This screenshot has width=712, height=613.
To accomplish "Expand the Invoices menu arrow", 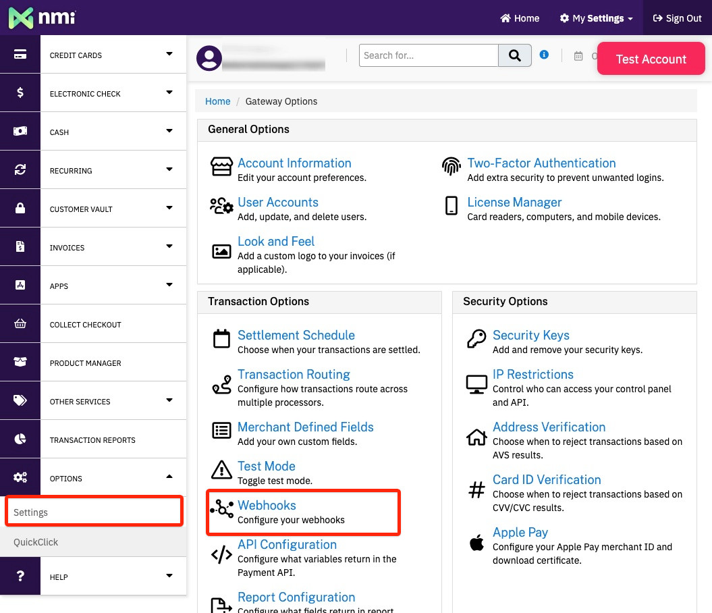I will (169, 246).
